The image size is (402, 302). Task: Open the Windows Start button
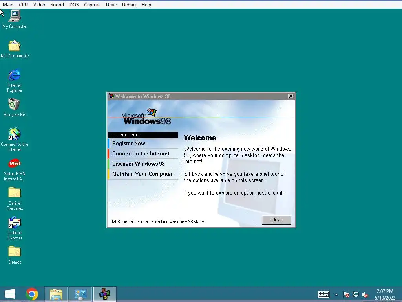[x=10, y=294]
